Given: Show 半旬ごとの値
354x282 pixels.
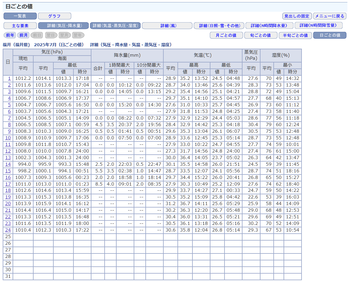Looking at the screenshot, I should pyautogui.click(x=295, y=35).
